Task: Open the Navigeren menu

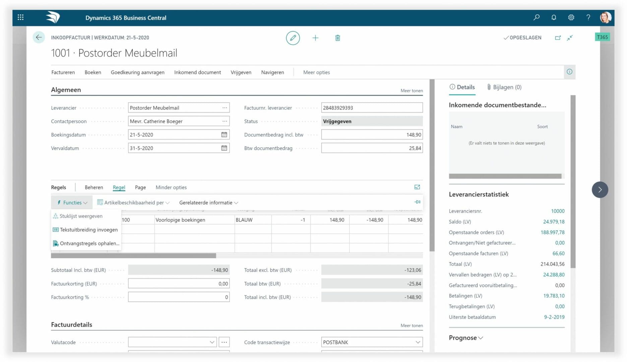Action: coord(272,72)
